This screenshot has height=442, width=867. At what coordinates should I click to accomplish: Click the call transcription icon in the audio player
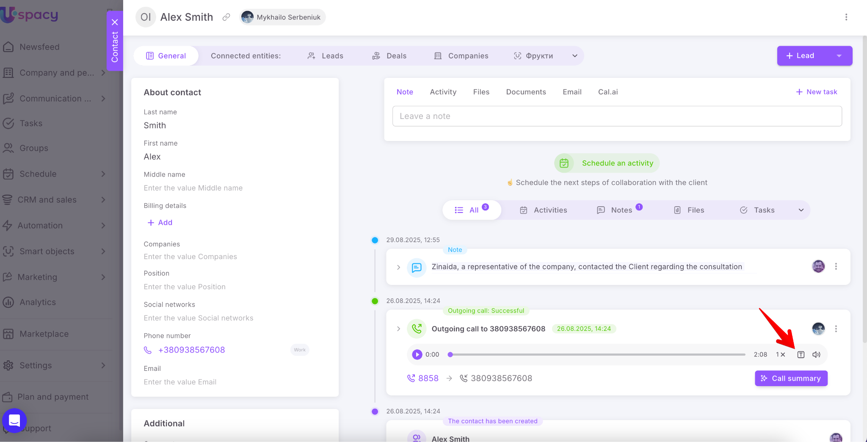click(x=801, y=355)
